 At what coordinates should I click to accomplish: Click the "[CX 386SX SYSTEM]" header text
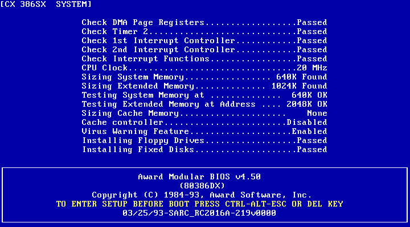[x=46, y=5]
